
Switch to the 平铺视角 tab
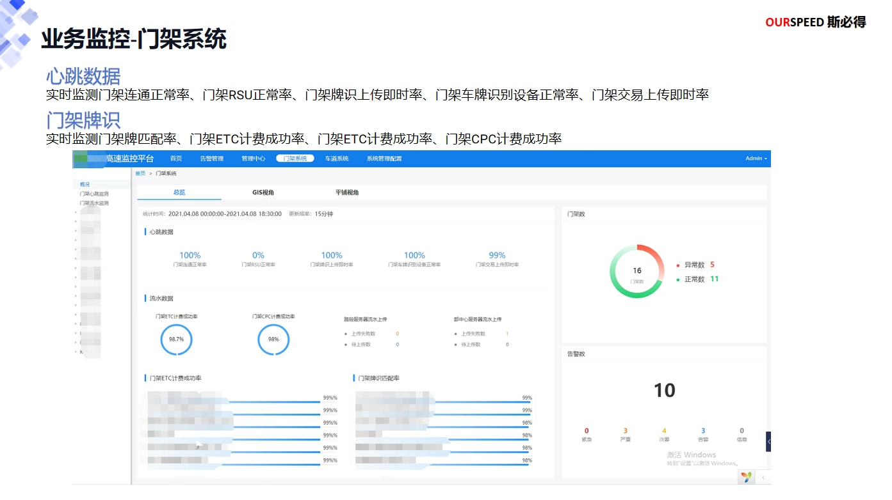click(x=347, y=192)
